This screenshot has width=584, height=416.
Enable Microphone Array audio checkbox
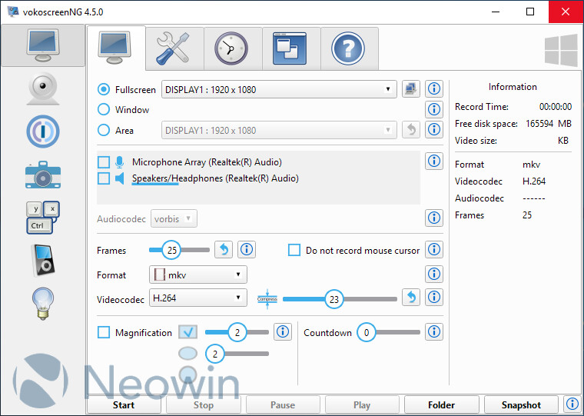pos(104,162)
